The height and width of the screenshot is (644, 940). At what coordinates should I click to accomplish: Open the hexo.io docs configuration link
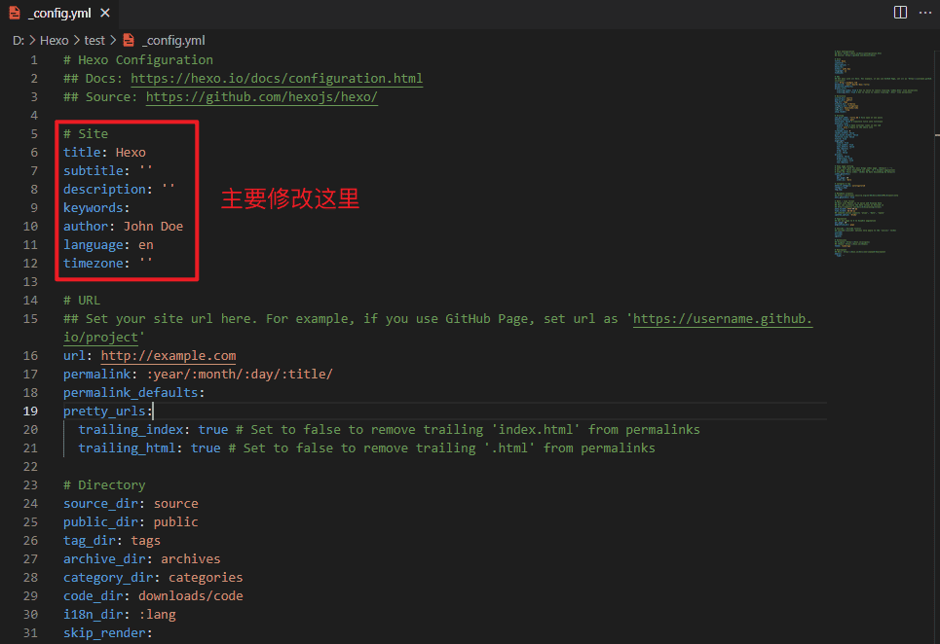pyautogui.click(x=277, y=79)
